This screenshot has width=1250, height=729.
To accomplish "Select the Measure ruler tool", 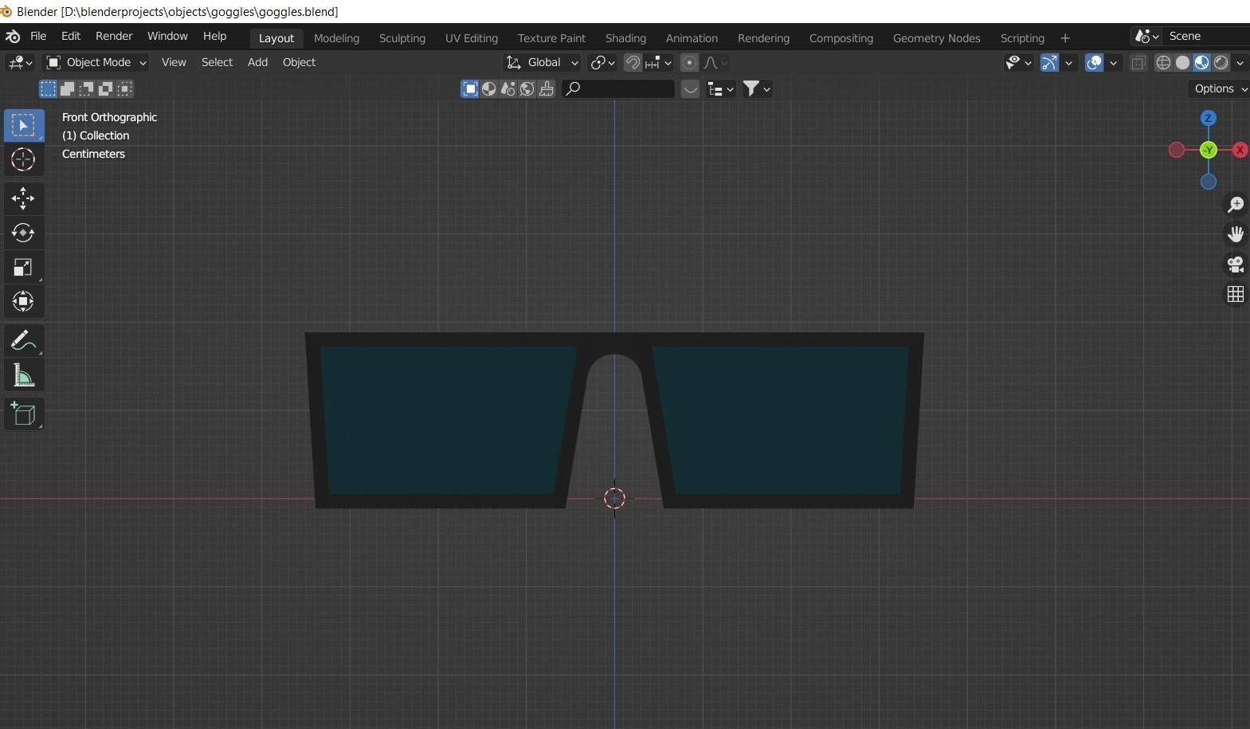I will pos(23,375).
